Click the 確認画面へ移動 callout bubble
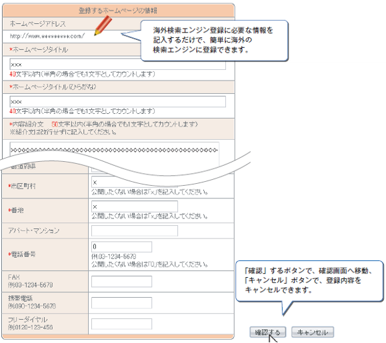Screen dimensions: 386x343 tap(309, 281)
